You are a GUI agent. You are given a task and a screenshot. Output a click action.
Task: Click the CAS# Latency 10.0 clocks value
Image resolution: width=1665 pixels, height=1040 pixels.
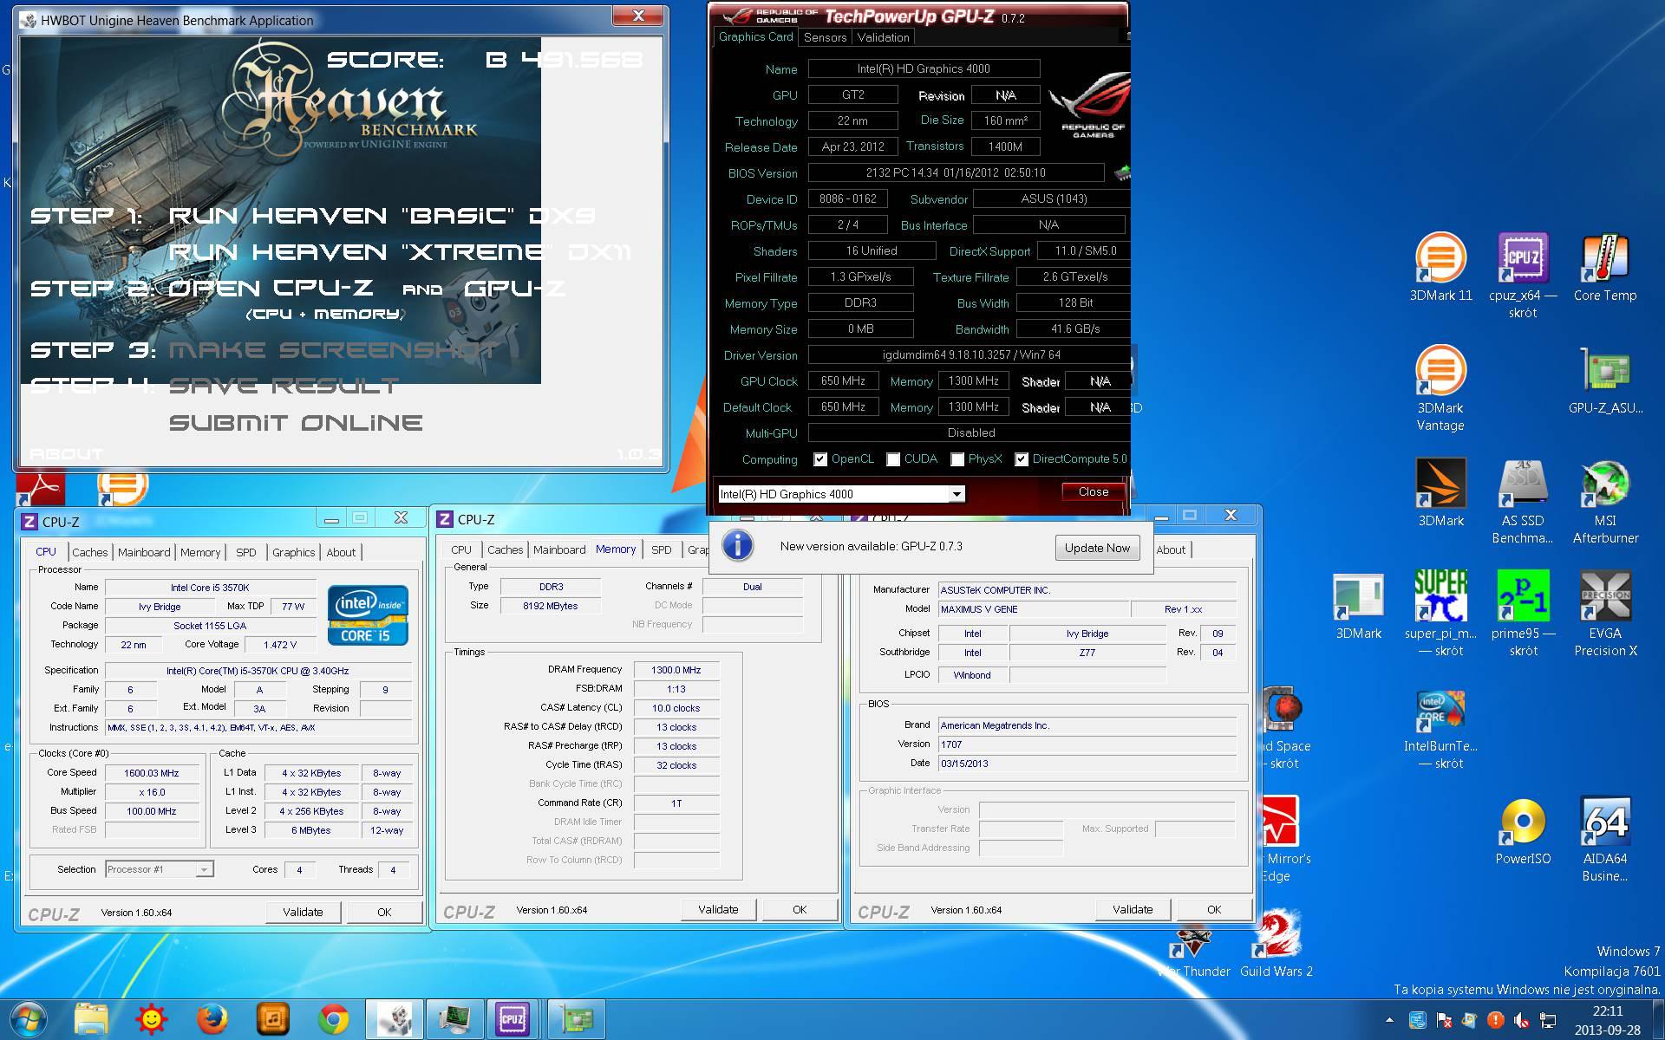pos(676,708)
